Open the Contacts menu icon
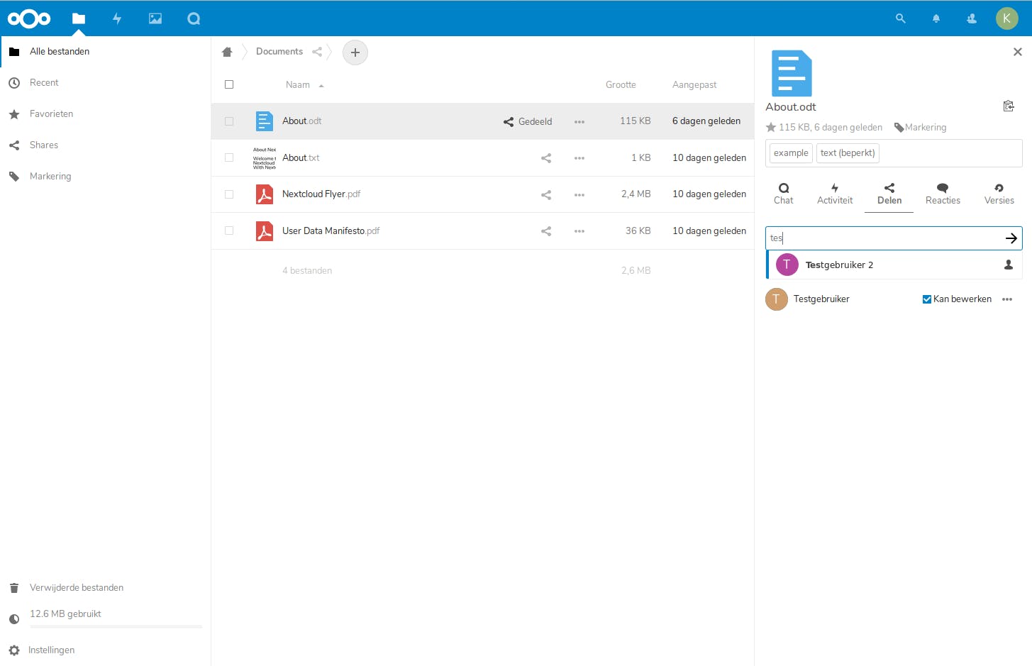The width and height of the screenshot is (1032, 666). click(x=972, y=18)
